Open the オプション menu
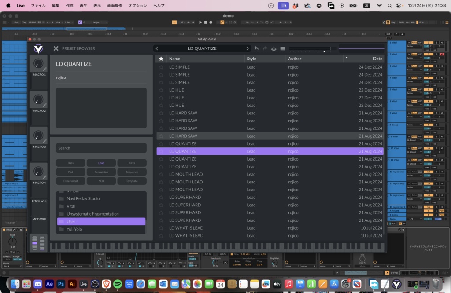The height and width of the screenshot is (293, 451). pyautogui.click(x=137, y=5)
